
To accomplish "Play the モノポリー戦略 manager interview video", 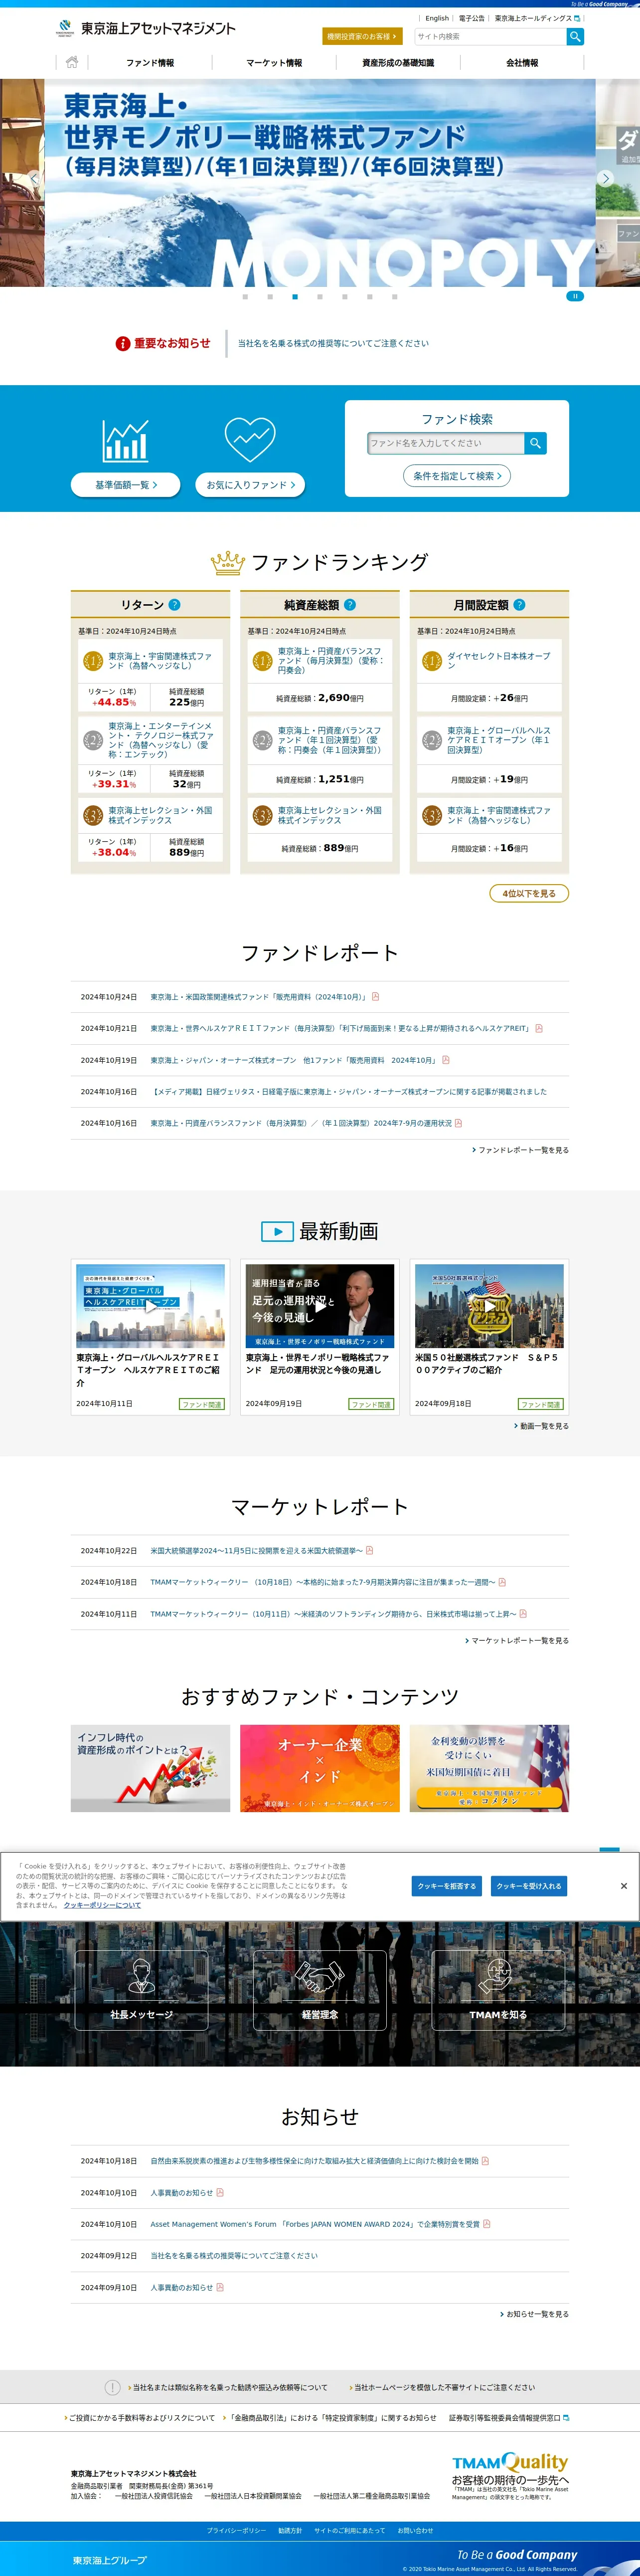I will tap(320, 1305).
